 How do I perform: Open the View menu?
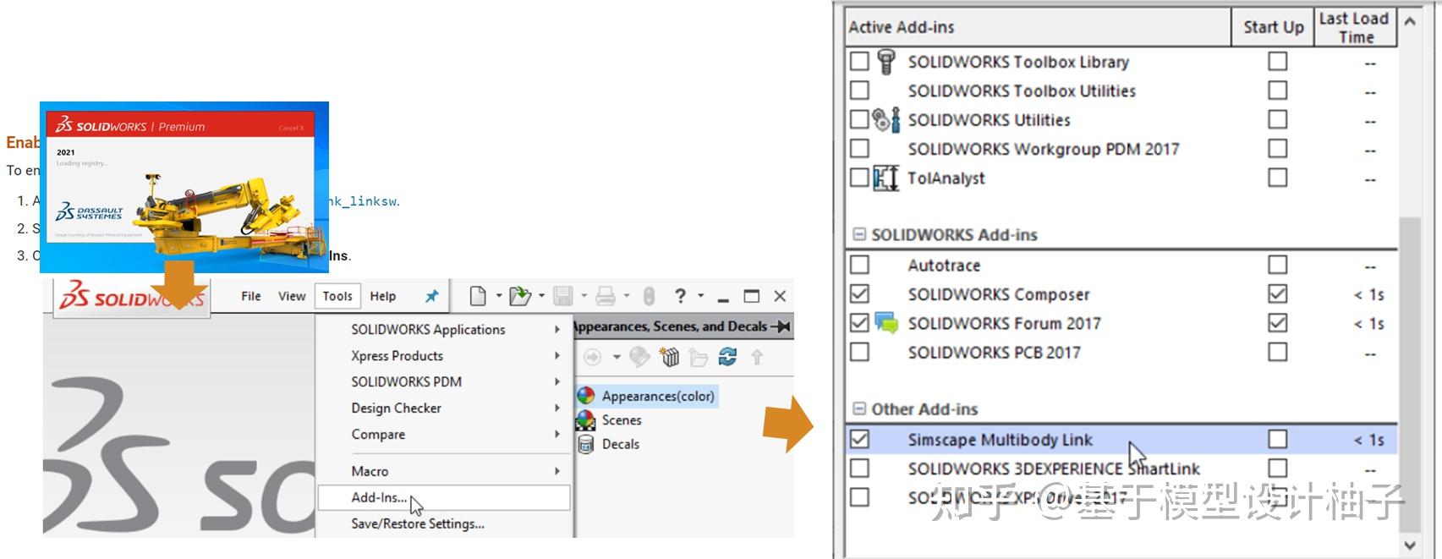point(292,296)
